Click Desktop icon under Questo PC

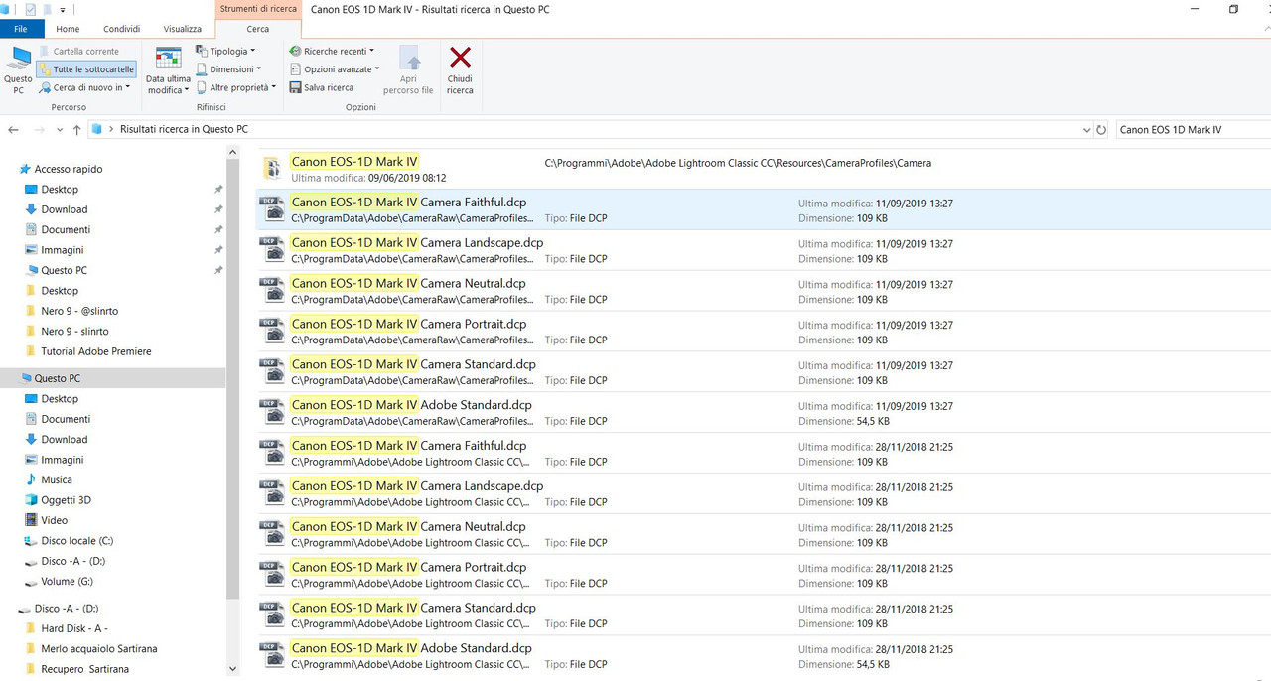coord(31,399)
